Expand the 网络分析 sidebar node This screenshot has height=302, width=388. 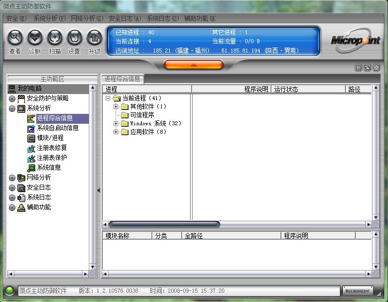pyautogui.click(x=12, y=178)
